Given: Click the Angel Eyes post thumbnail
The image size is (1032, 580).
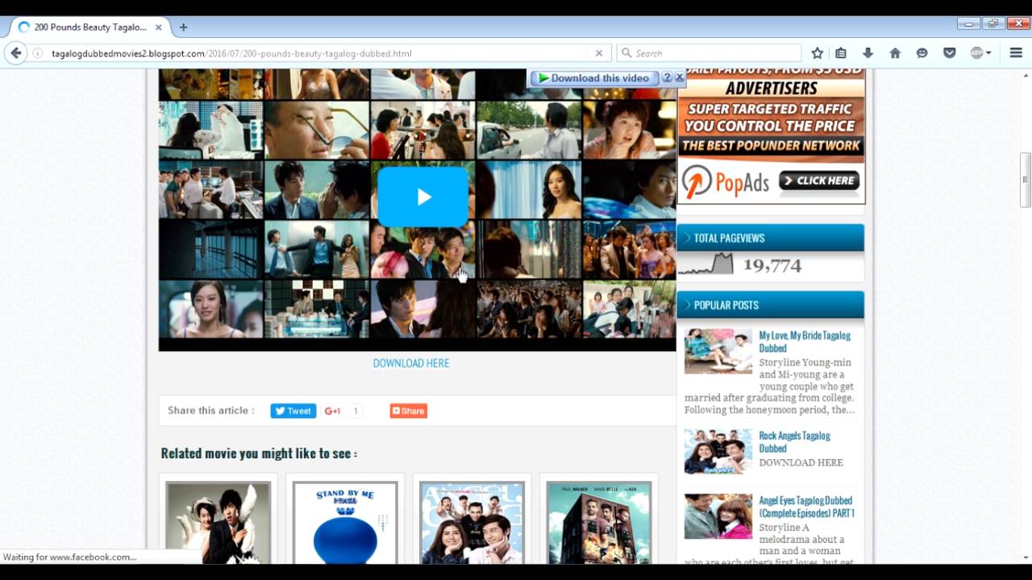Looking at the screenshot, I should 718,516.
